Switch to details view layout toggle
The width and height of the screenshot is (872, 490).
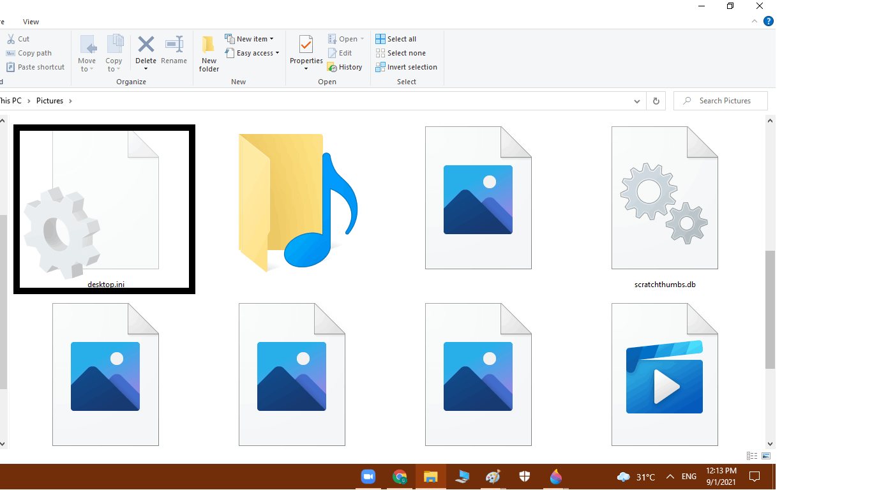(x=752, y=456)
